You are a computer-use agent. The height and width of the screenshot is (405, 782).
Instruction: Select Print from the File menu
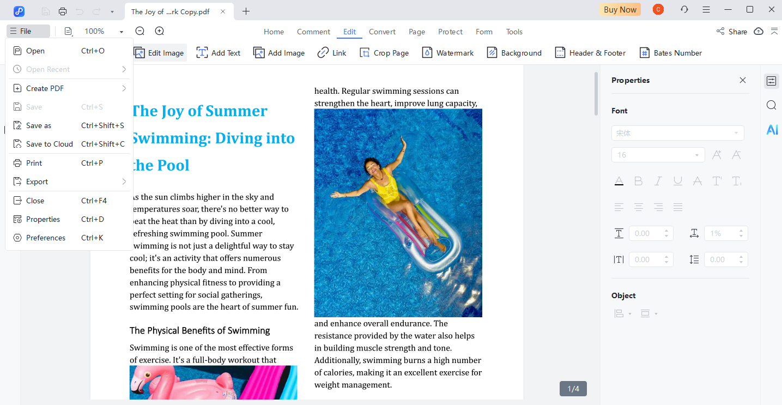tap(33, 162)
